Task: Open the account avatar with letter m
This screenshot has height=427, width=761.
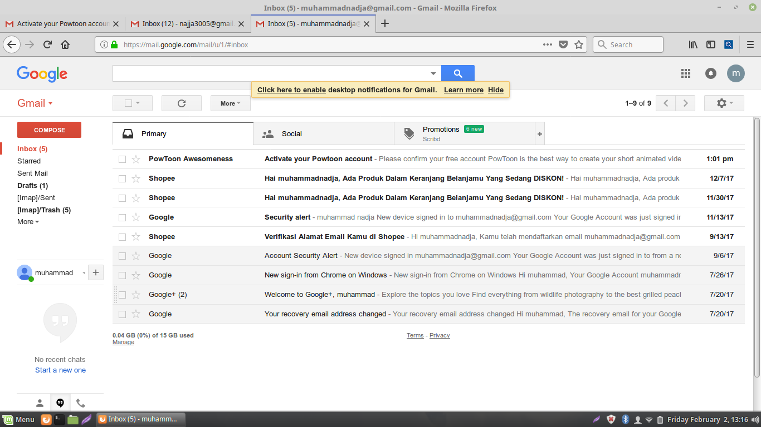Action: 736,73
